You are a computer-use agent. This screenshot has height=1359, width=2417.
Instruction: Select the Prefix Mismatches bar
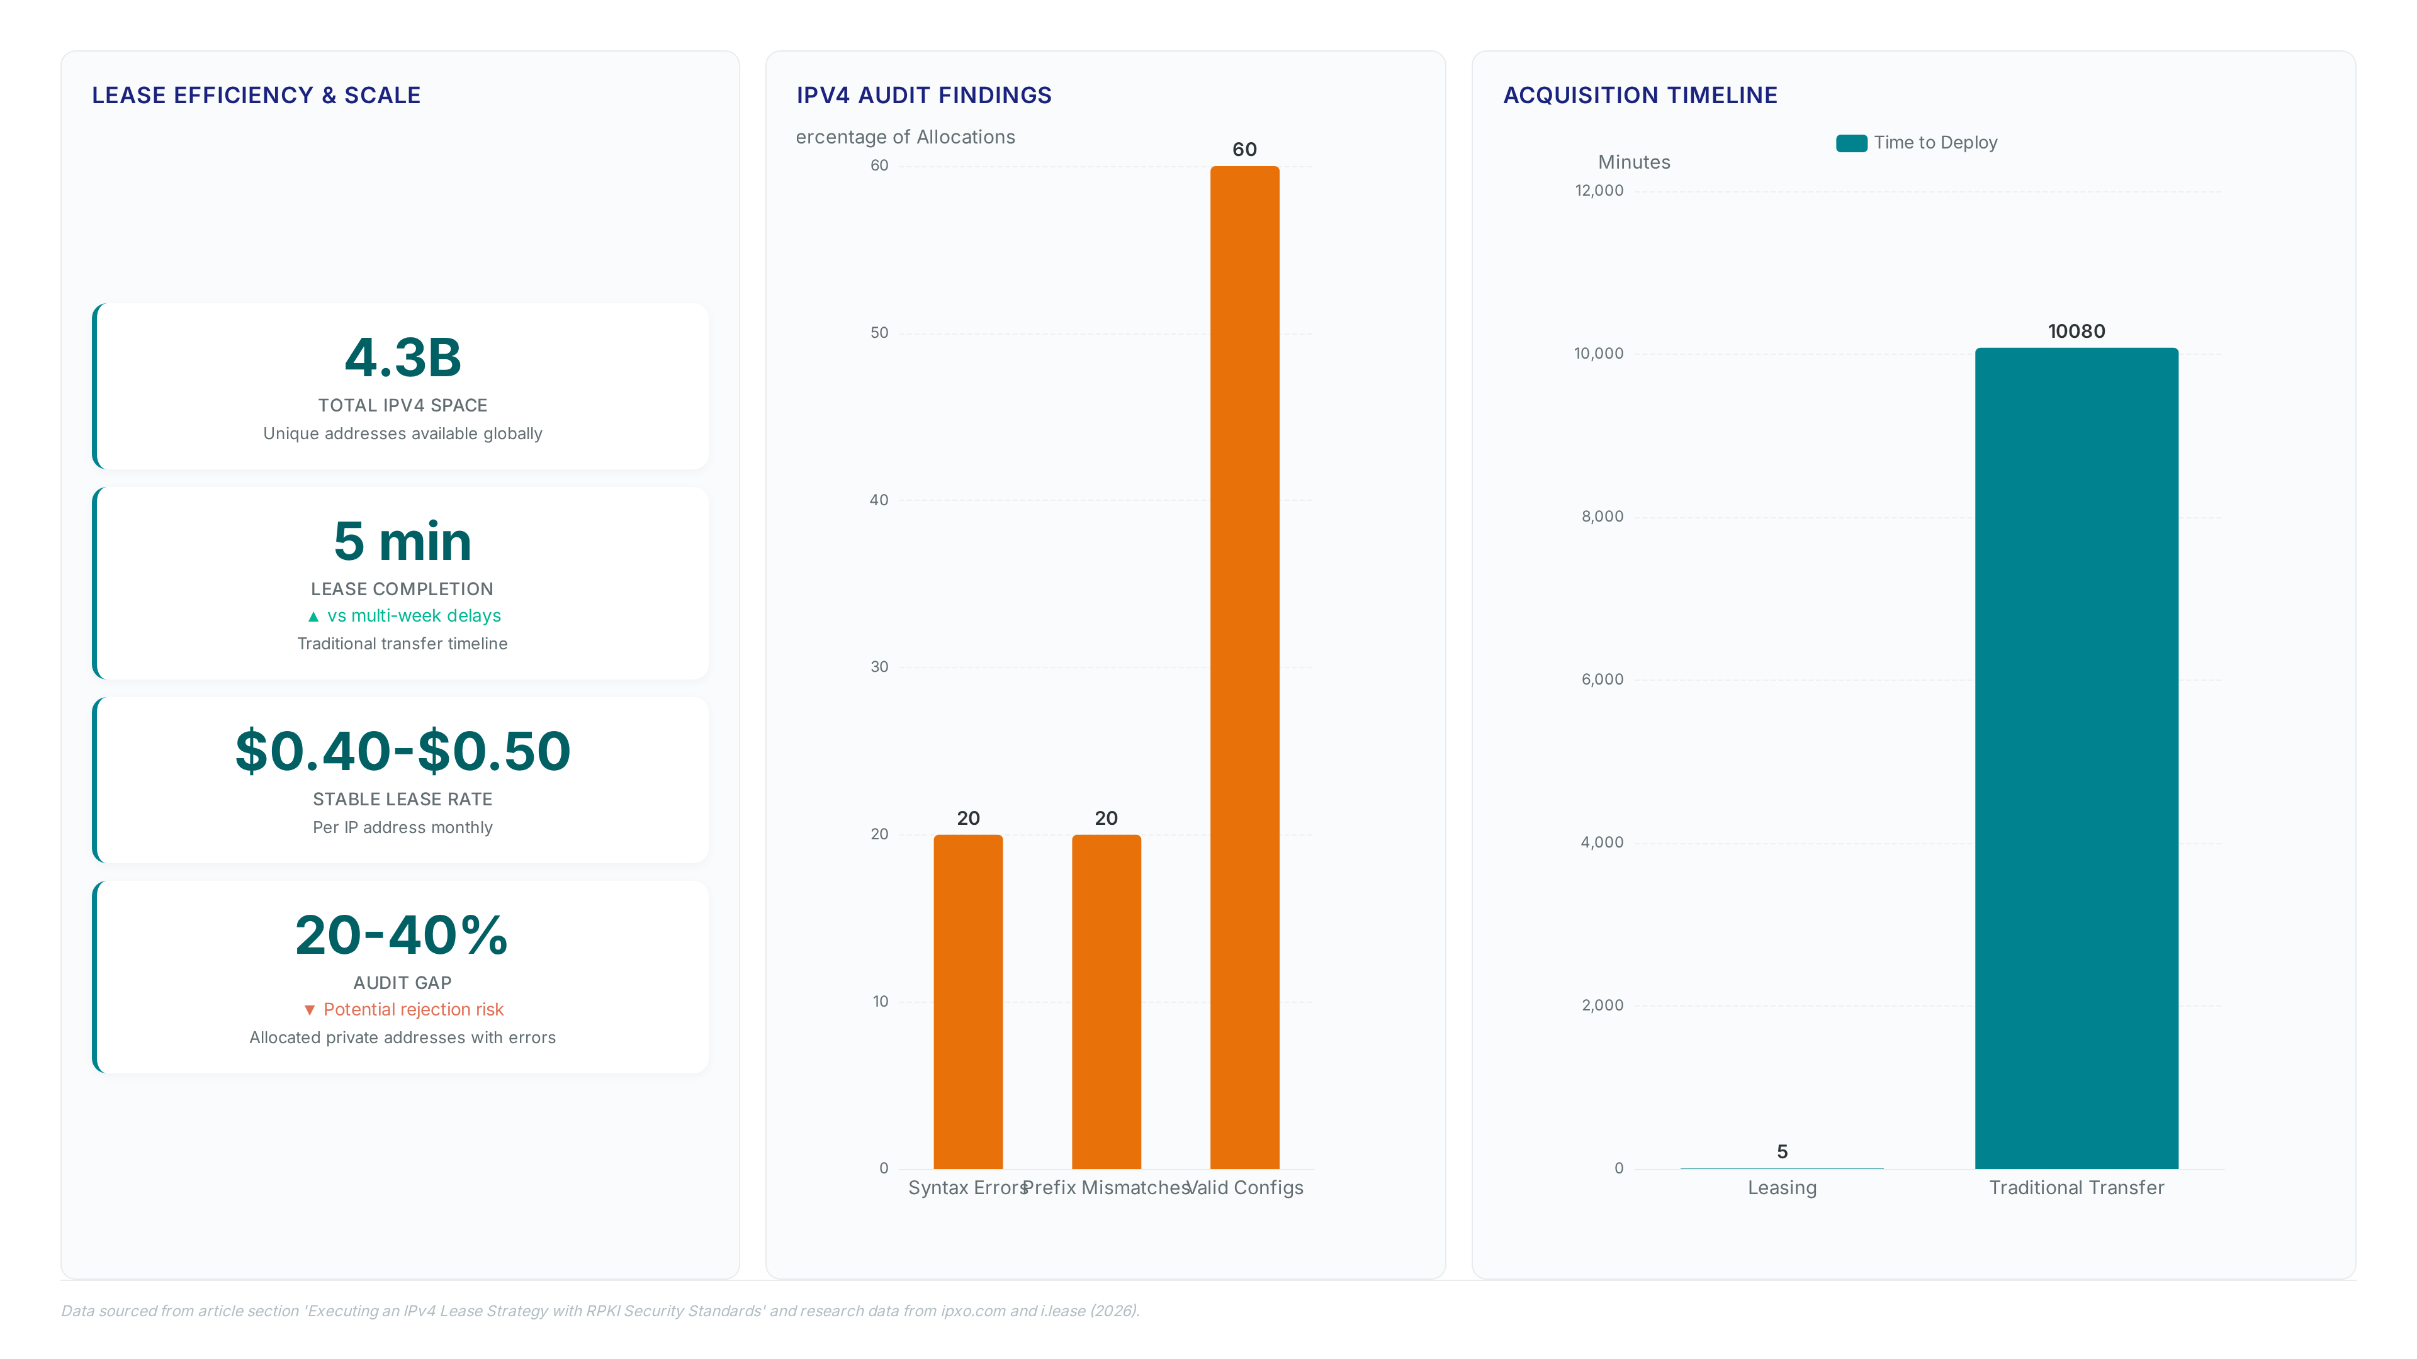(x=1107, y=1002)
